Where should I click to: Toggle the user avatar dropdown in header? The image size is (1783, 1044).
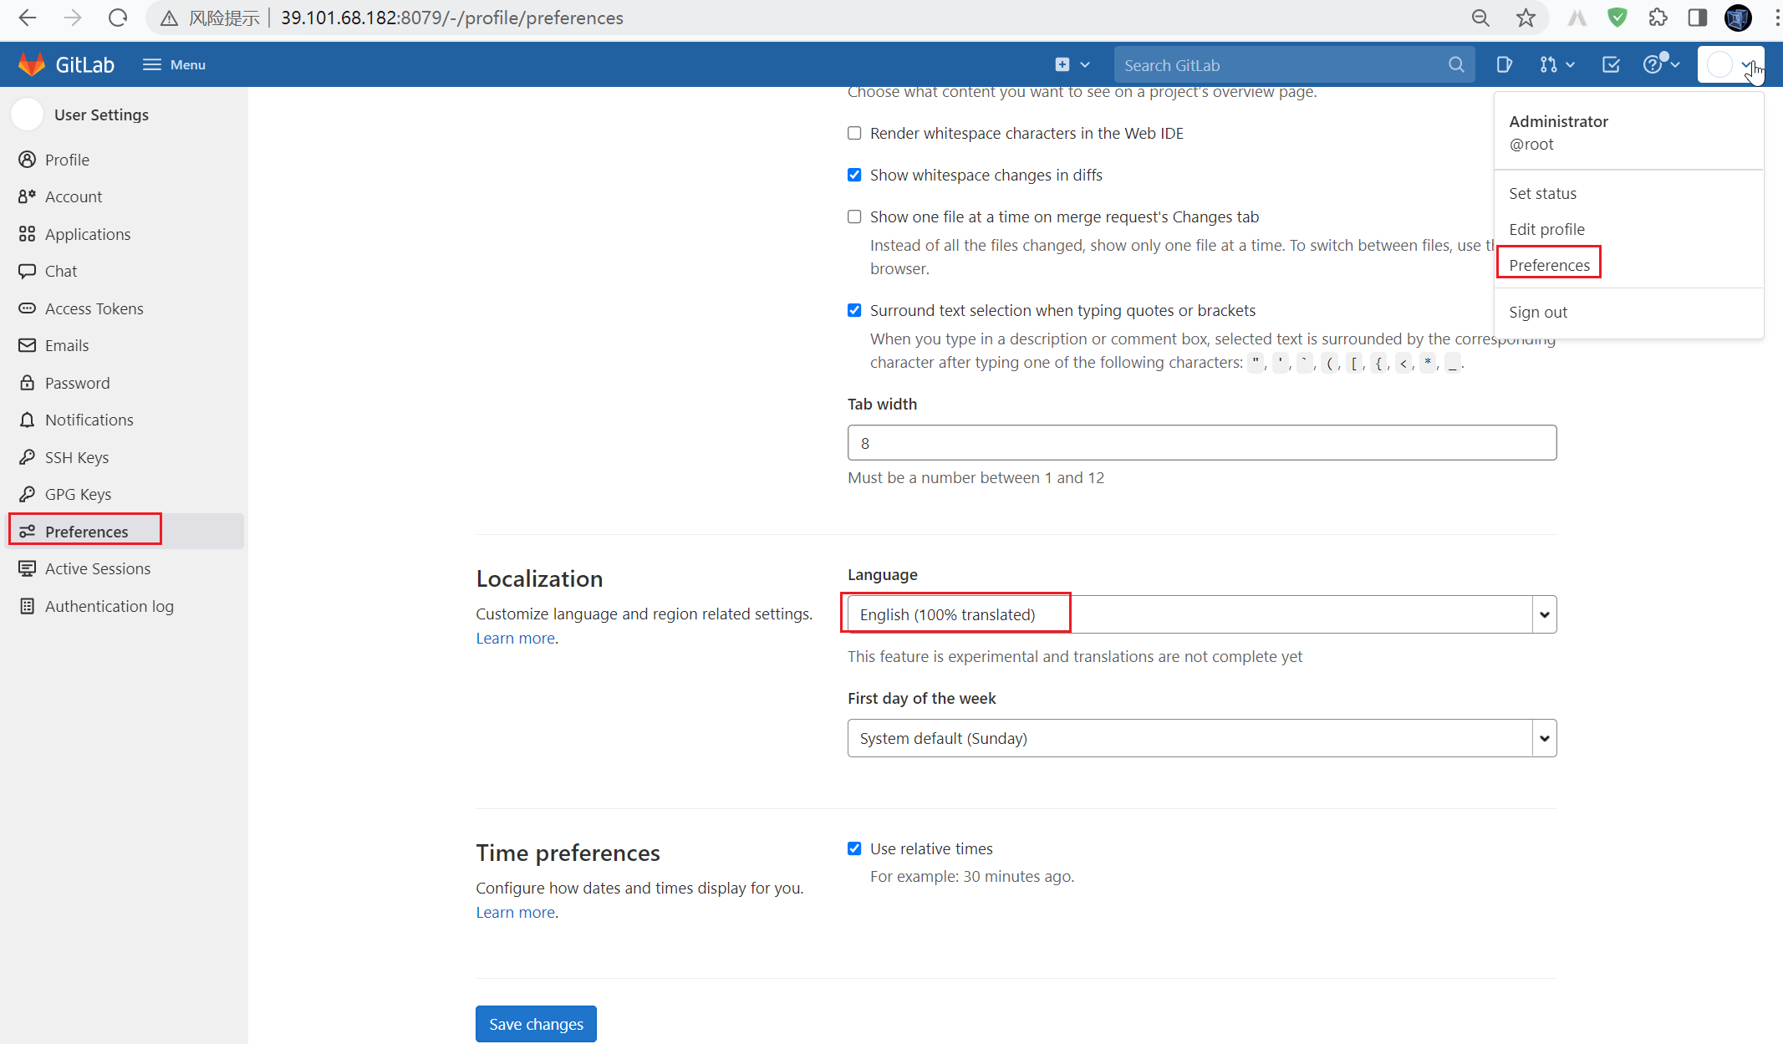pos(1730,64)
